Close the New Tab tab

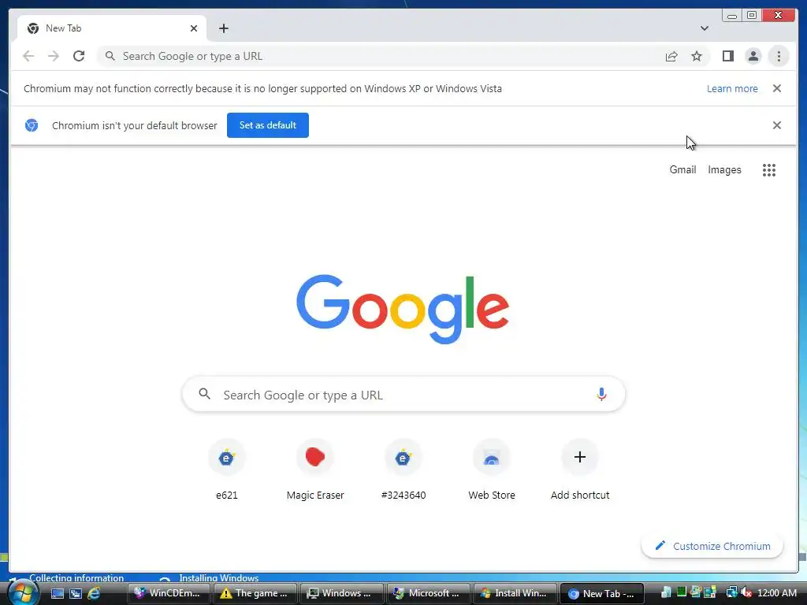[x=194, y=28]
